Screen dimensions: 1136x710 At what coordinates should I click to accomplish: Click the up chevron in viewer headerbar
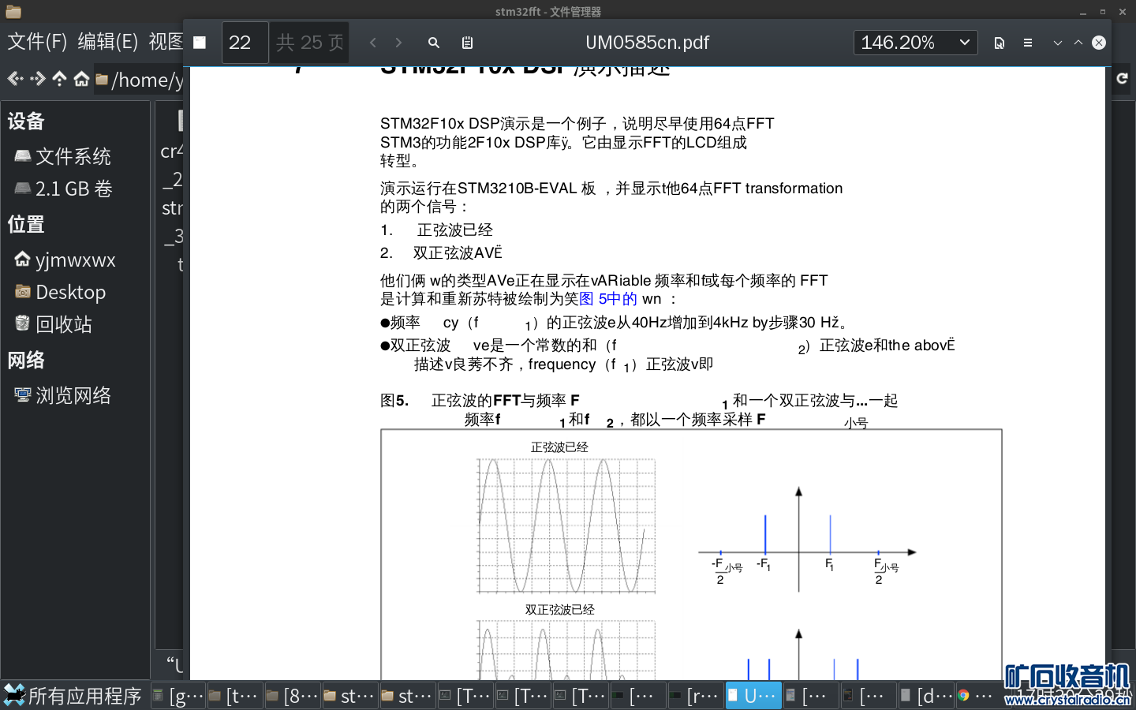click(1078, 43)
